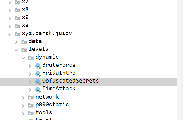Select the FridaIntro class

tap(59, 73)
